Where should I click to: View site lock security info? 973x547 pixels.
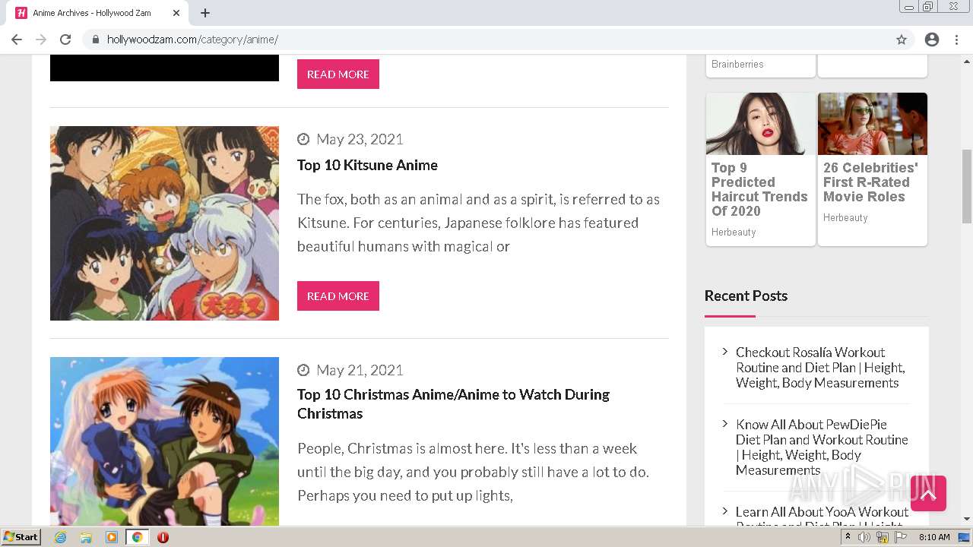pyautogui.click(x=96, y=40)
